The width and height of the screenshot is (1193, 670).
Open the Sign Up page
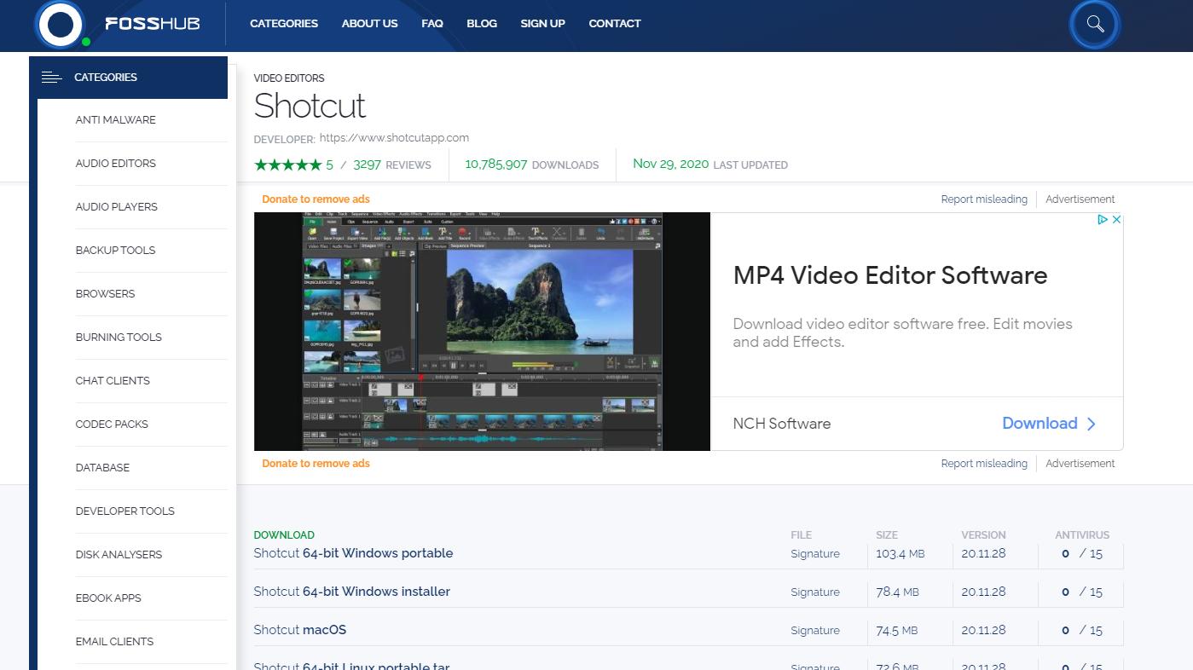pyautogui.click(x=542, y=24)
